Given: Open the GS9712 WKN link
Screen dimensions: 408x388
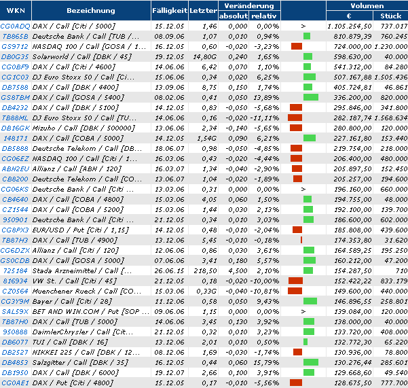Looking at the screenshot, I should tap(15, 47).
